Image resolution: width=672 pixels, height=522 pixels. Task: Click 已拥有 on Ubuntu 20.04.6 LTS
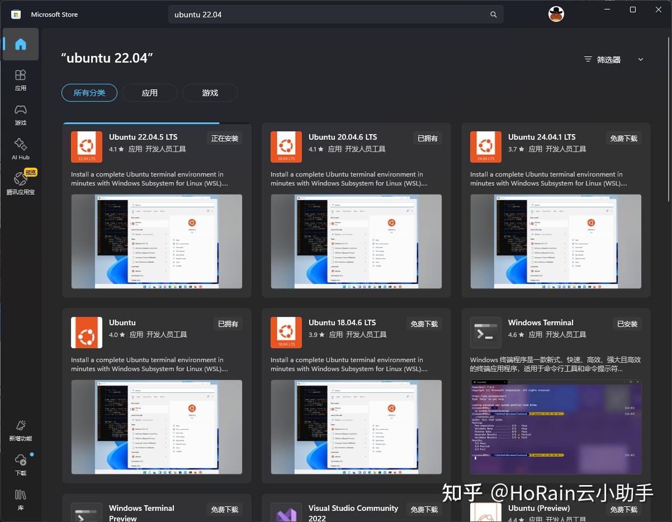click(427, 138)
